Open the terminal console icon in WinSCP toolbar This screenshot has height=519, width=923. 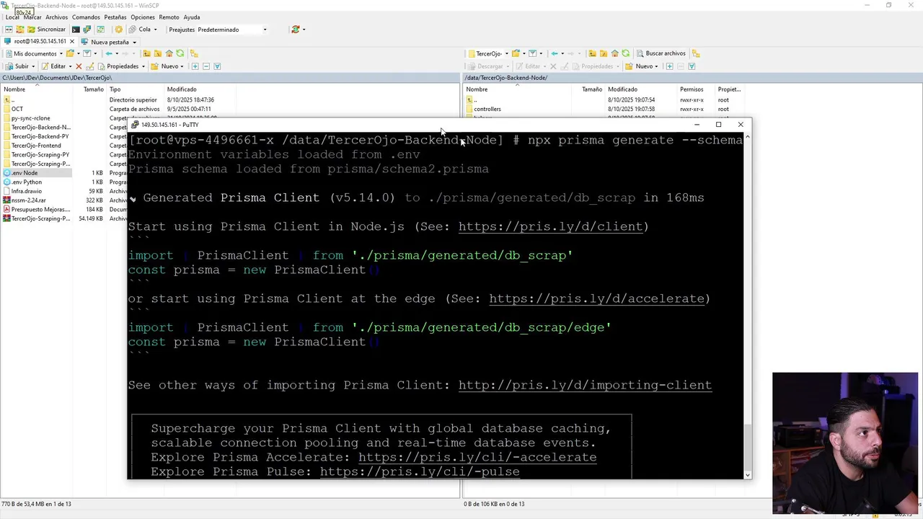point(76,30)
